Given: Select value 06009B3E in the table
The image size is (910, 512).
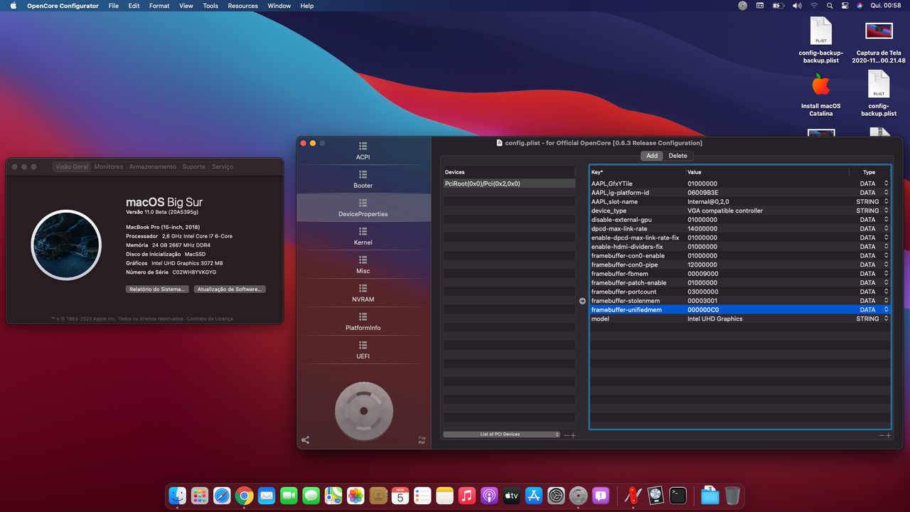Looking at the screenshot, I should click(703, 193).
